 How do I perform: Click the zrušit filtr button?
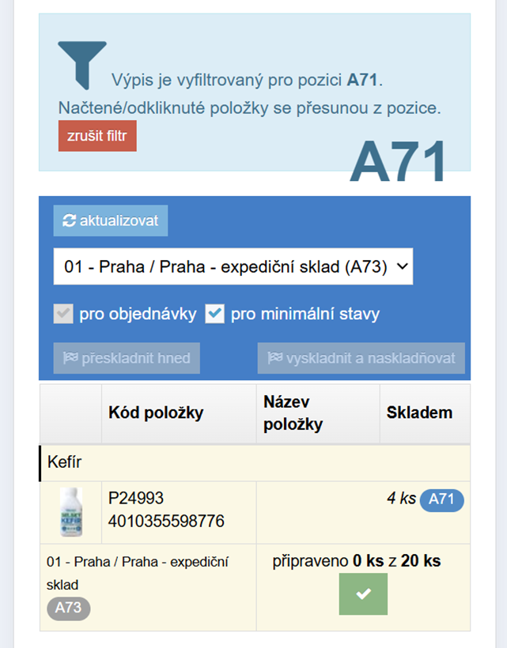(97, 136)
